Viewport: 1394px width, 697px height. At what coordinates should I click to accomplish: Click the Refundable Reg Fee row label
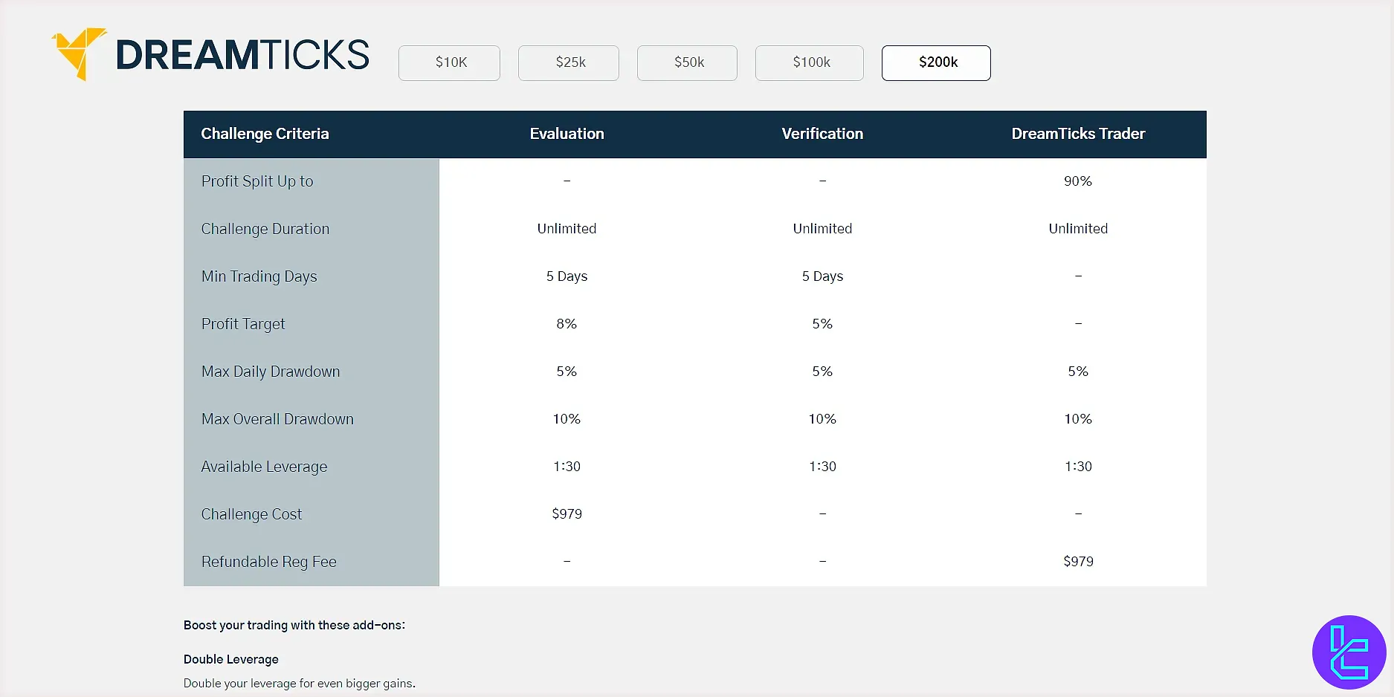pos(269,562)
